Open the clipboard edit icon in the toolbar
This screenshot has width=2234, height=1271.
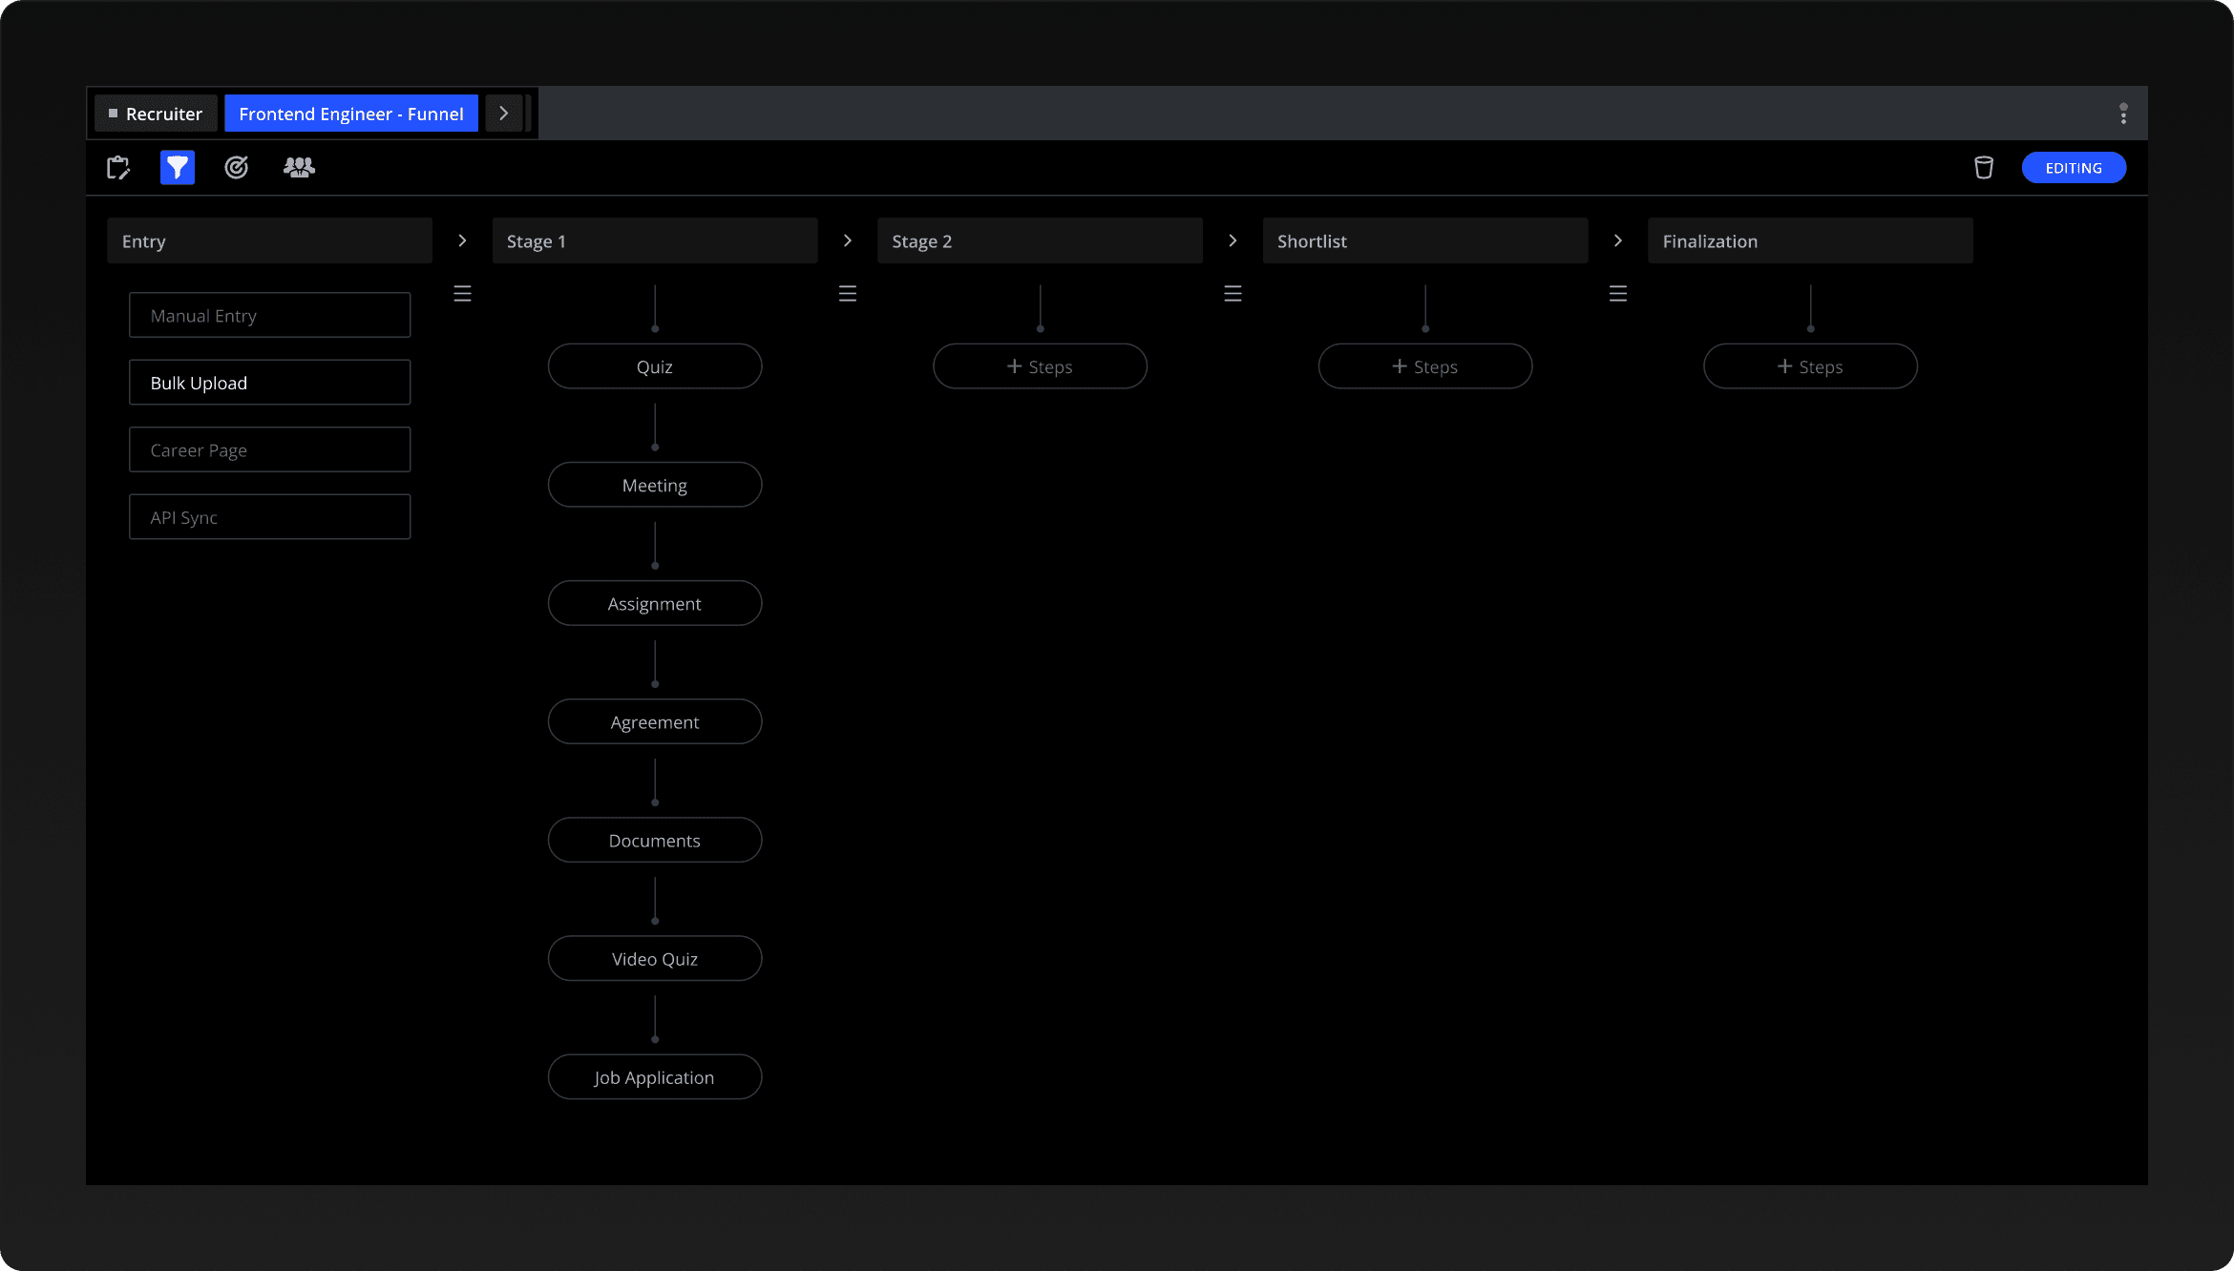(x=118, y=168)
